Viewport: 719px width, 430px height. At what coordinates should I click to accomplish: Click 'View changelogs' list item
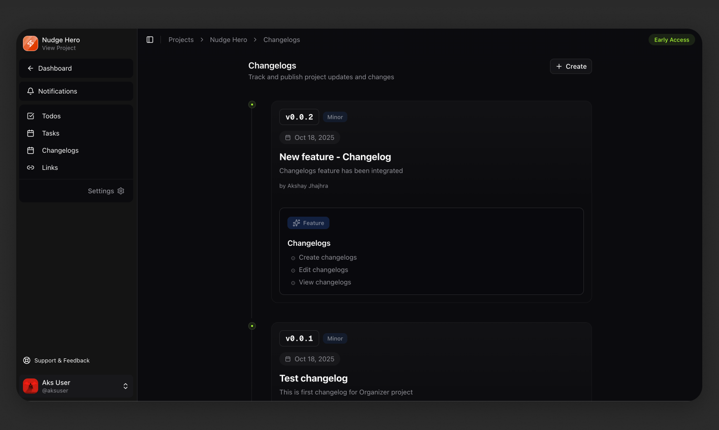[x=325, y=282]
